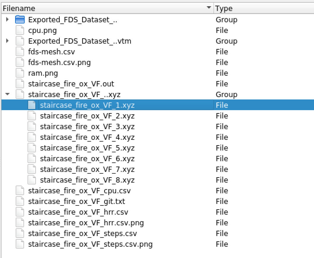Click the file icon of staircase_fire_ox_VF_1.xyz
Viewport: 314px width, 258px height.
[32, 105]
